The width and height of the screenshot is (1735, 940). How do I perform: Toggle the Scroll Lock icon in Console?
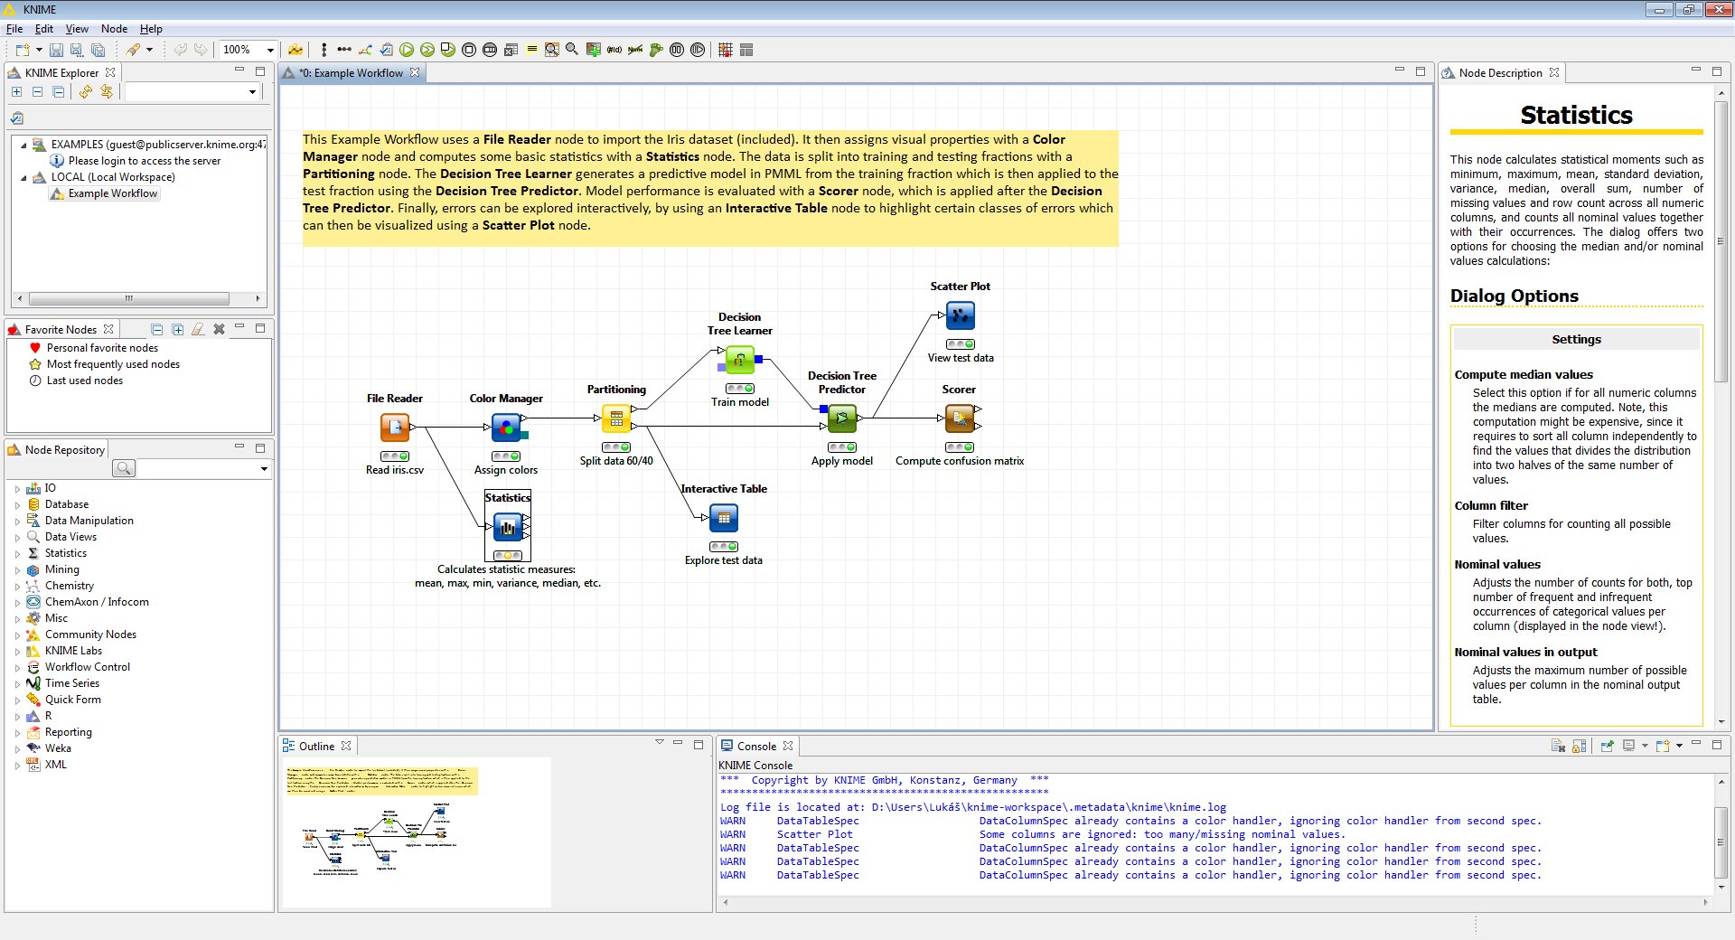pos(1580,746)
